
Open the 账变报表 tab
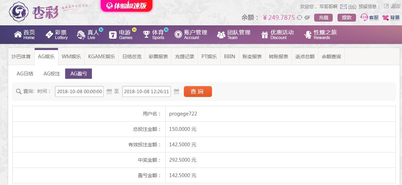[x=252, y=57]
